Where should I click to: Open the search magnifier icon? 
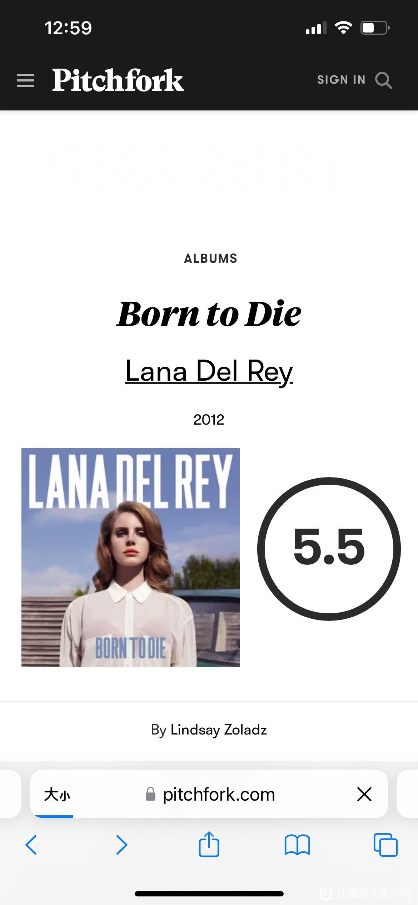coord(384,80)
